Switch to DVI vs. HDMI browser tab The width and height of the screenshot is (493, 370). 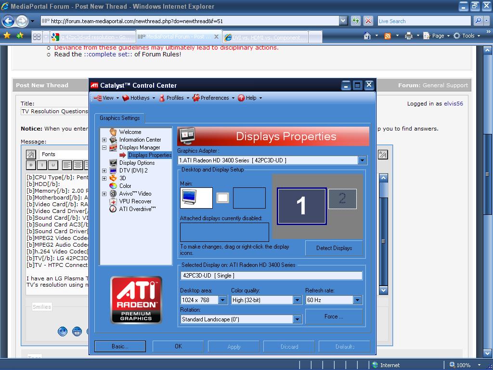tap(265, 37)
